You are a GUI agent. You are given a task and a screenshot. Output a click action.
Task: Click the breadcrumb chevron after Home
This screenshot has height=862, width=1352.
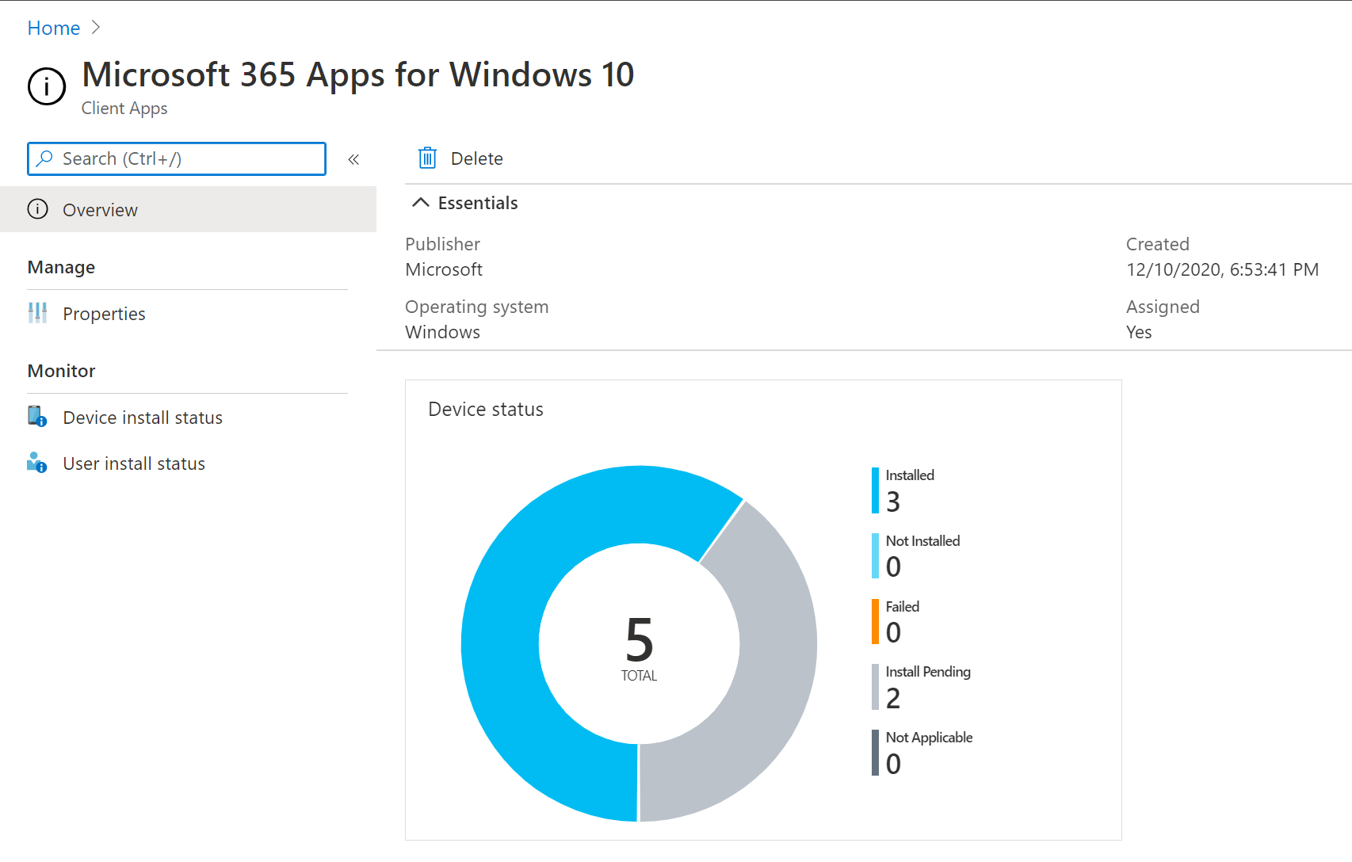96,27
